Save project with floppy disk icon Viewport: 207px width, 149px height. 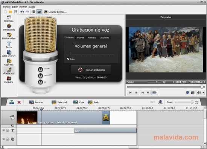15,12
